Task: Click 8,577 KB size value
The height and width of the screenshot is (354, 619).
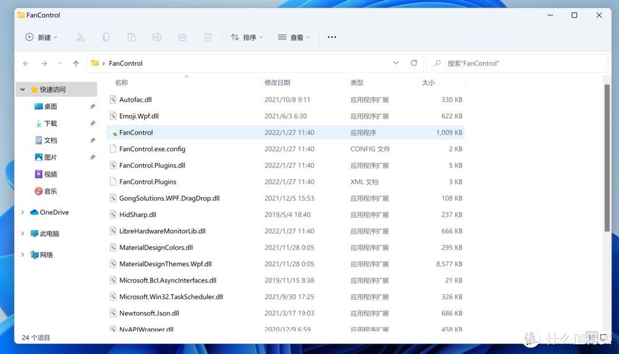Action: tap(449, 264)
